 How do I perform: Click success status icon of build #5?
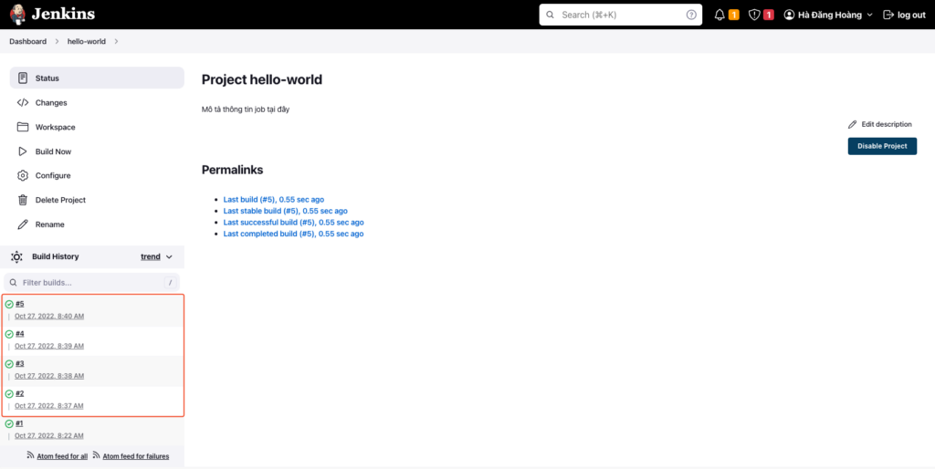click(x=9, y=305)
